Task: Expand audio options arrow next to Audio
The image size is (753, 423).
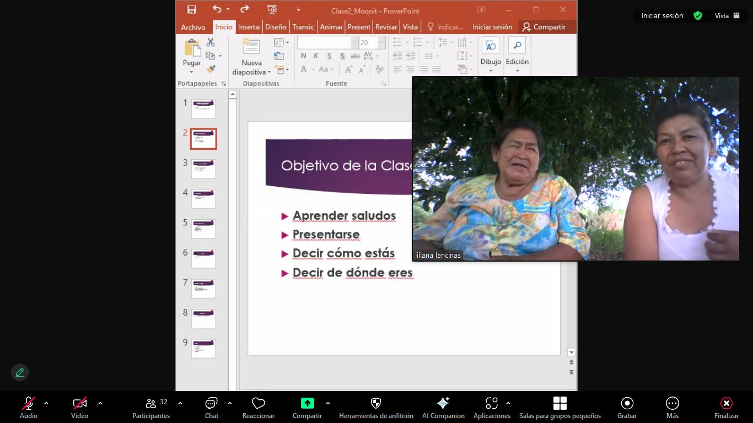Action: pyautogui.click(x=46, y=403)
